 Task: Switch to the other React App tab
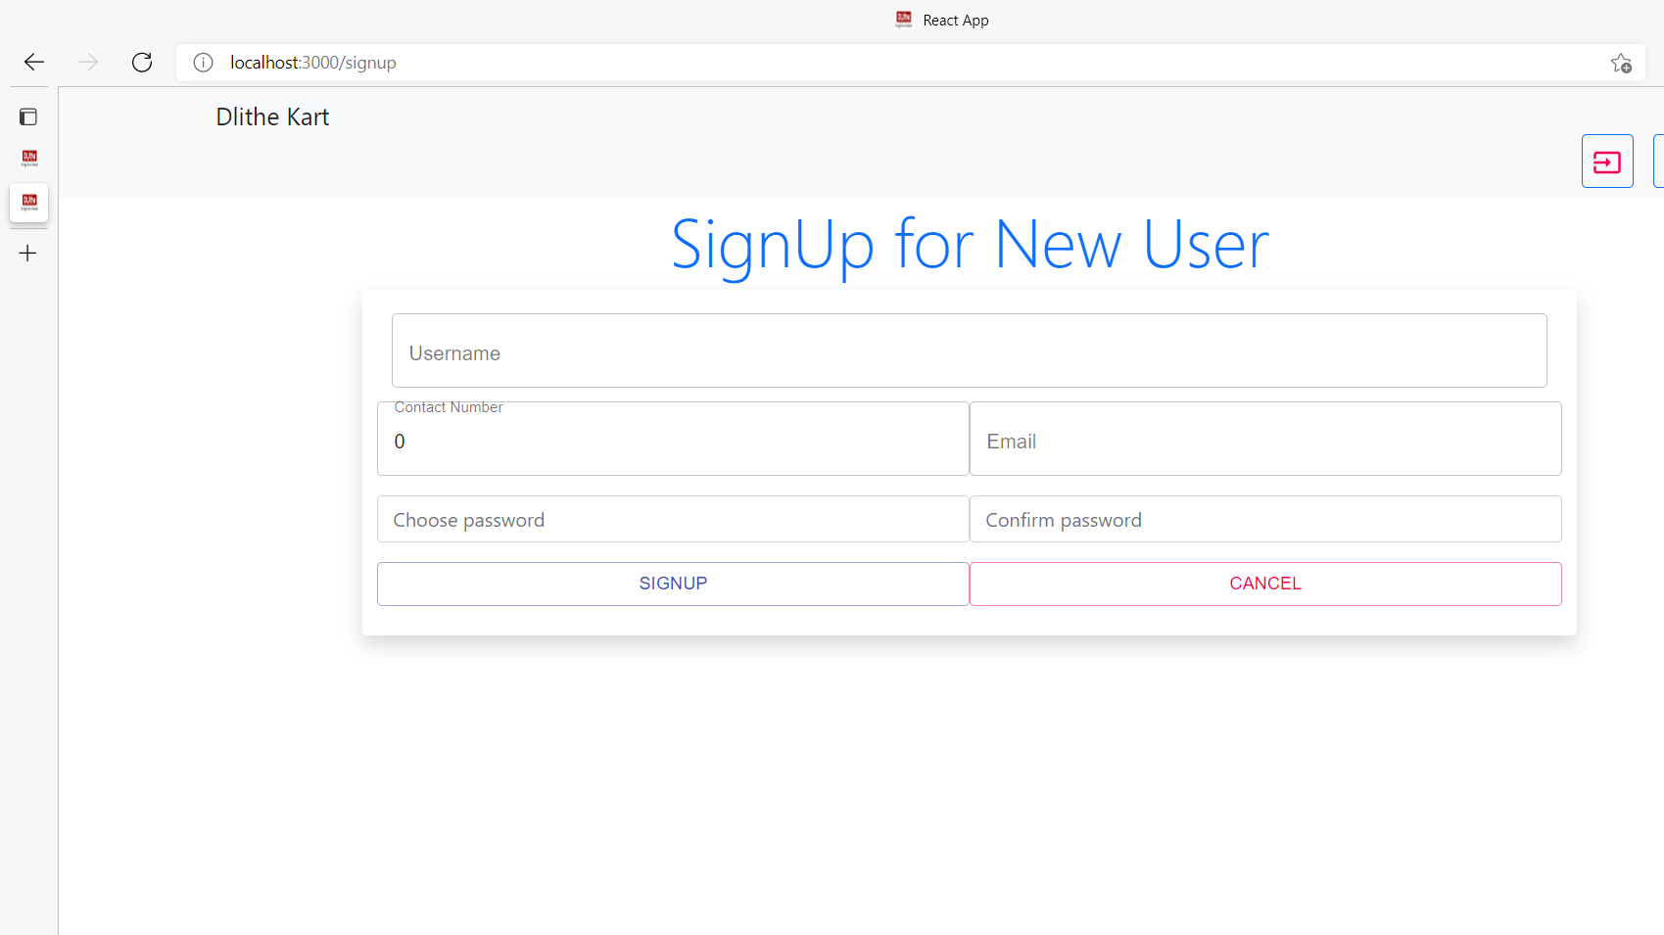click(x=28, y=159)
